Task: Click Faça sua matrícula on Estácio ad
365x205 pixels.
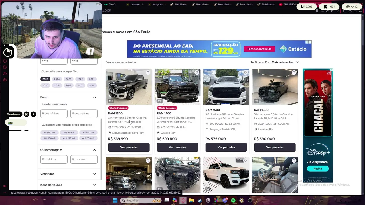Action: click(x=259, y=49)
